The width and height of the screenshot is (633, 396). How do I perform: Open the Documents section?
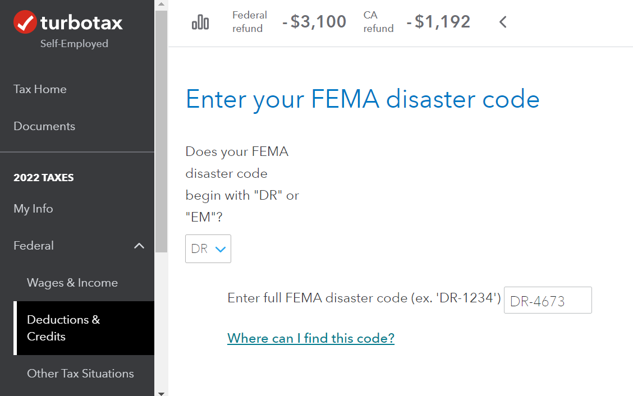pyautogui.click(x=44, y=126)
